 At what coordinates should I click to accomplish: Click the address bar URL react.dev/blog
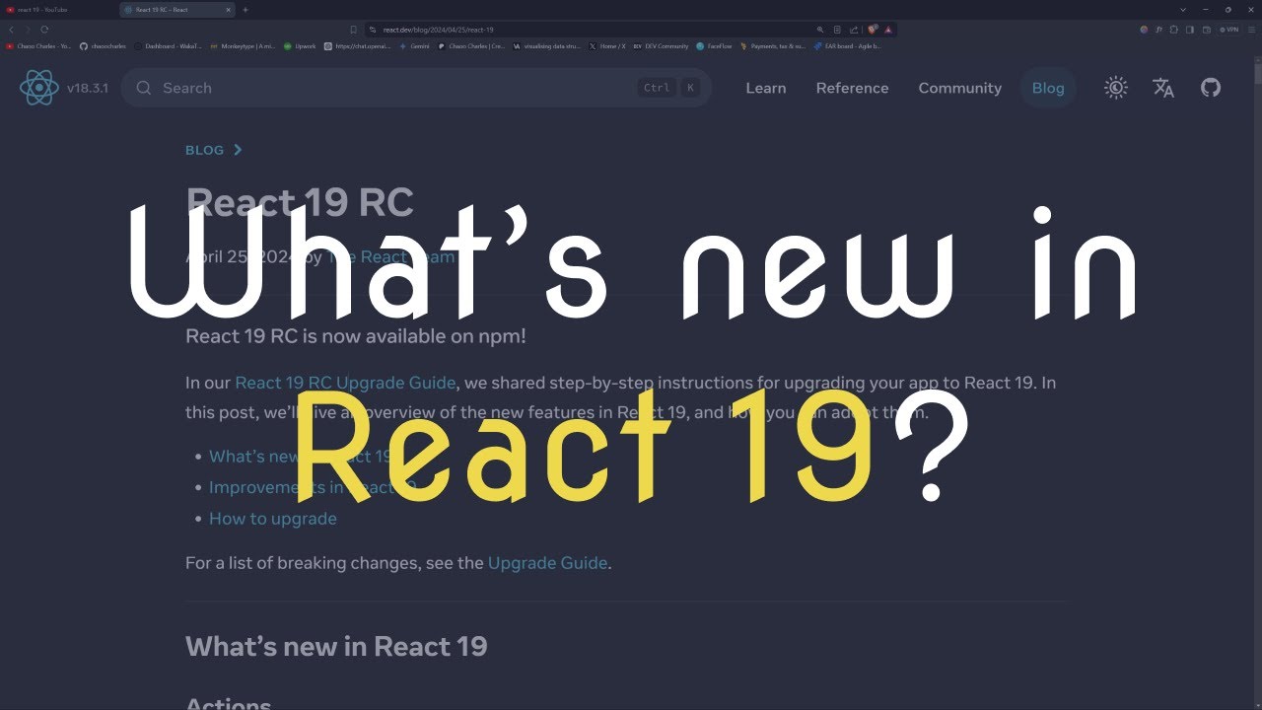[x=437, y=30]
